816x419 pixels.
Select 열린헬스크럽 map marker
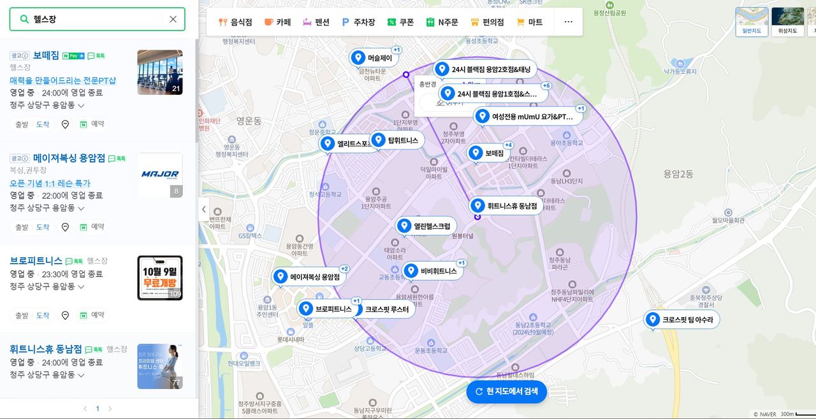[426, 226]
